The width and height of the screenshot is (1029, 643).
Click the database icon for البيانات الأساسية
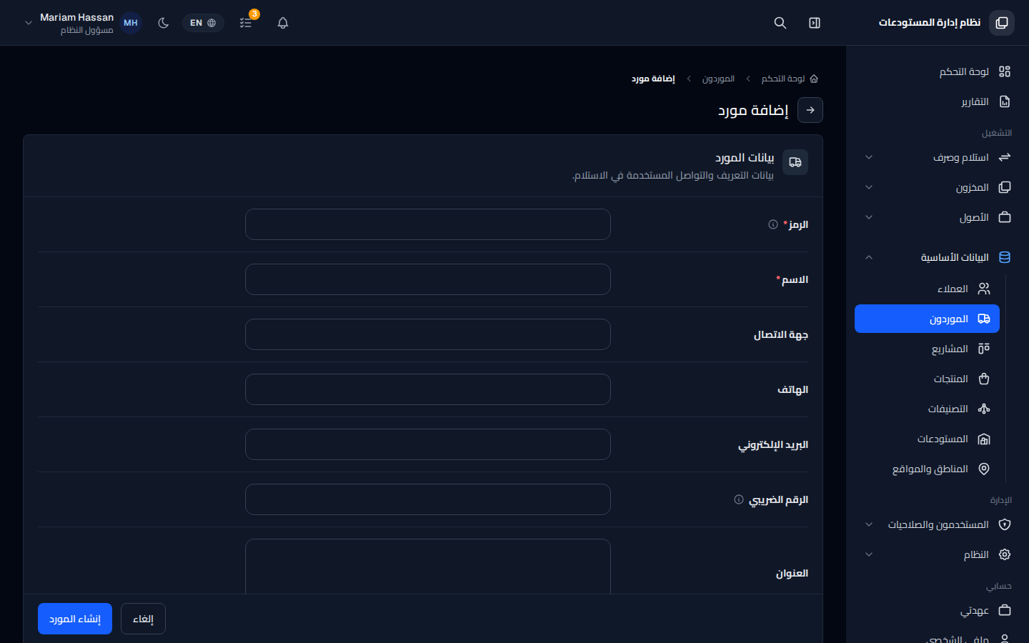pyautogui.click(x=1005, y=257)
